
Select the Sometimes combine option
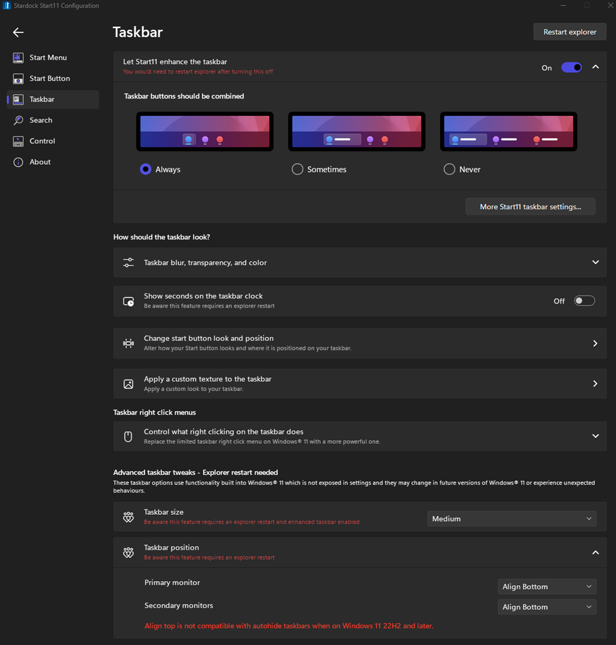298,170
